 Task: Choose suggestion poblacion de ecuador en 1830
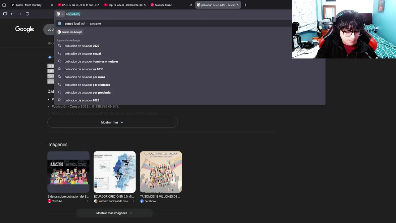190,69
